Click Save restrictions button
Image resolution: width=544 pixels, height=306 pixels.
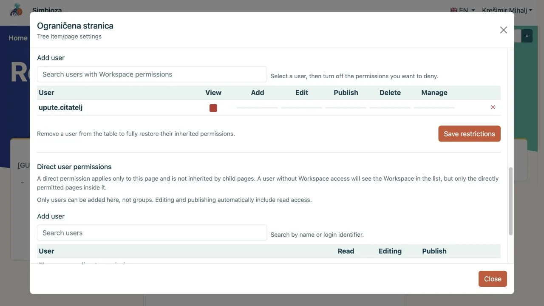(469, 133)
